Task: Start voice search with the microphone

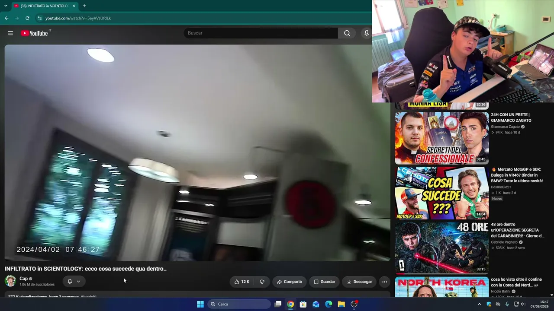Action: 367,33
